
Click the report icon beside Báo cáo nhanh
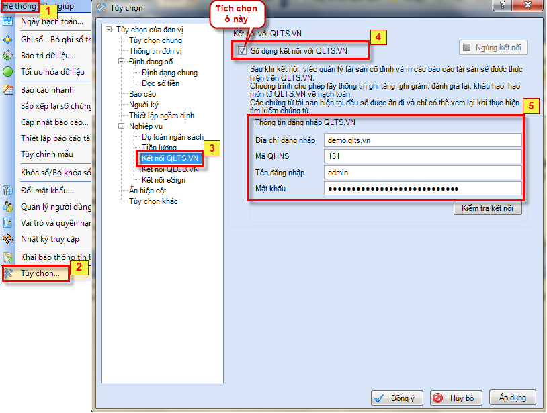tap(7, 90)
